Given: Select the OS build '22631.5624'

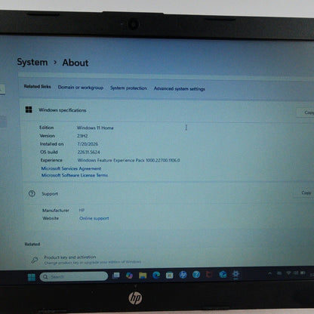Looking at the screenshot, I should pyautogui.click(x=88, y=152).
